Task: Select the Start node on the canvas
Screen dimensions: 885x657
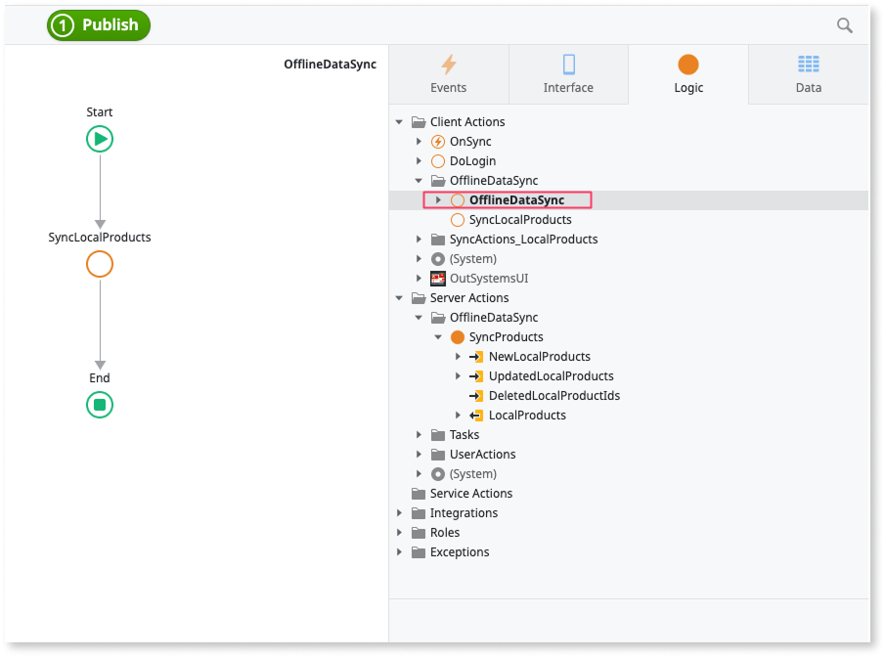Action: [99, 138]
